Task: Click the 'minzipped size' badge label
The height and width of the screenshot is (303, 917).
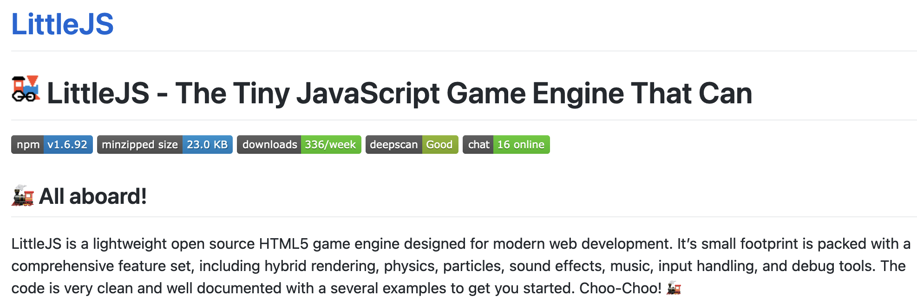Action: pos(140,145)
